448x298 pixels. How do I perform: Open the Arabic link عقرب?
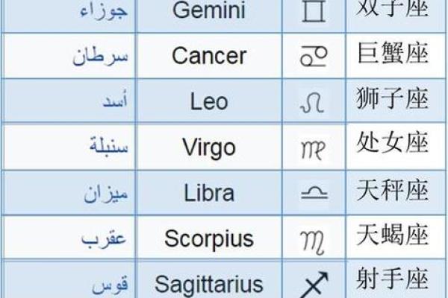coord(104,239)
